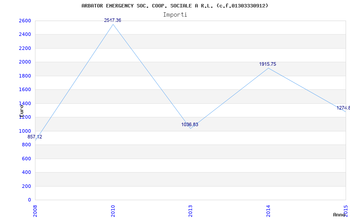The width and height of the screenshot is (350, 219).
Task: Click the chart title ARBATOR EMERGENCY SOC. COOP.
Action: [x=175, y=6]
